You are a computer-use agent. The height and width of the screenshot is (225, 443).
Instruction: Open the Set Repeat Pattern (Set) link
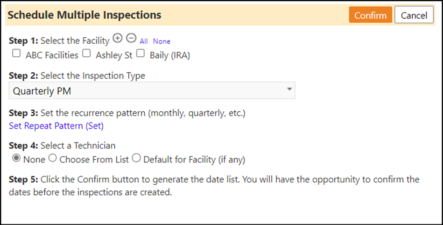pos(56,126)
